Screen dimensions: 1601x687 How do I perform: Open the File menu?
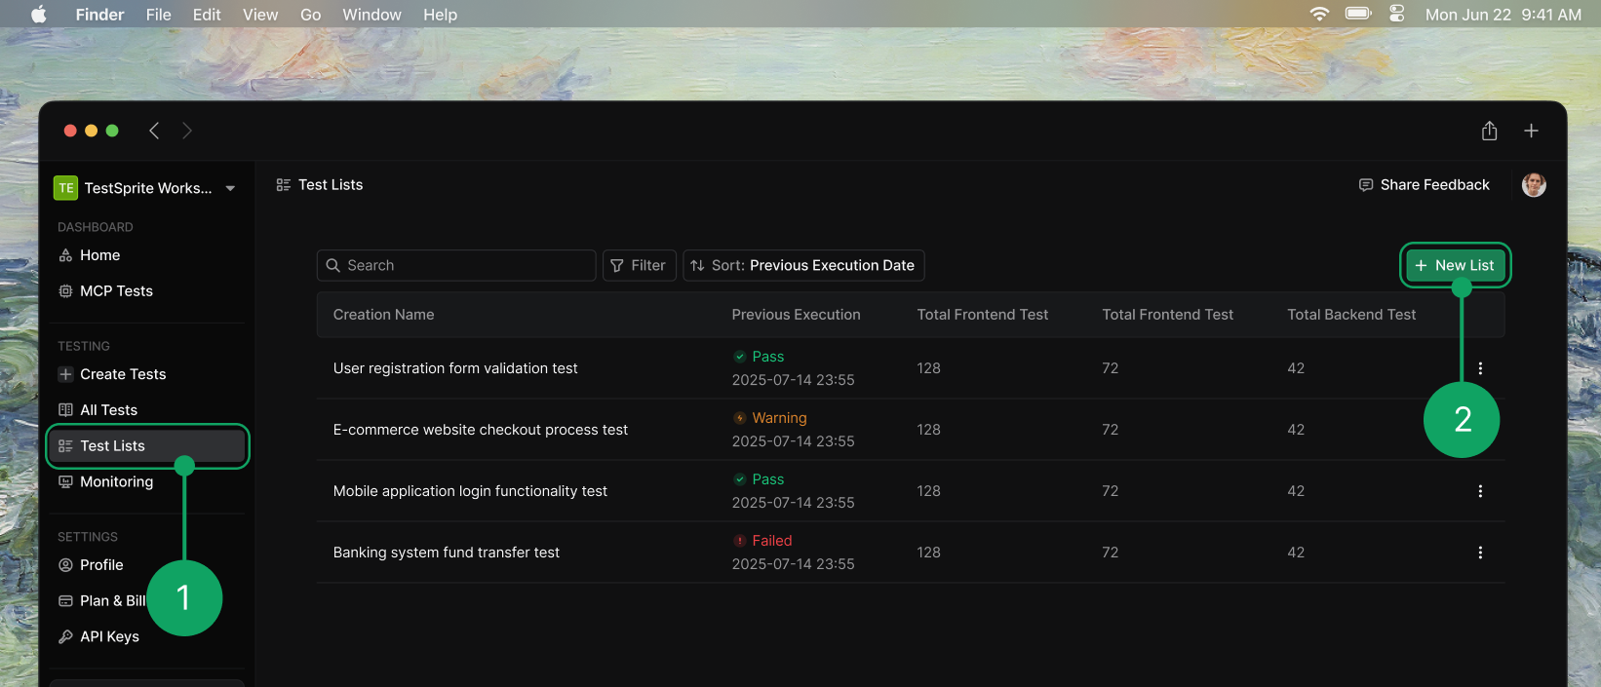click(x=158, y=15)
